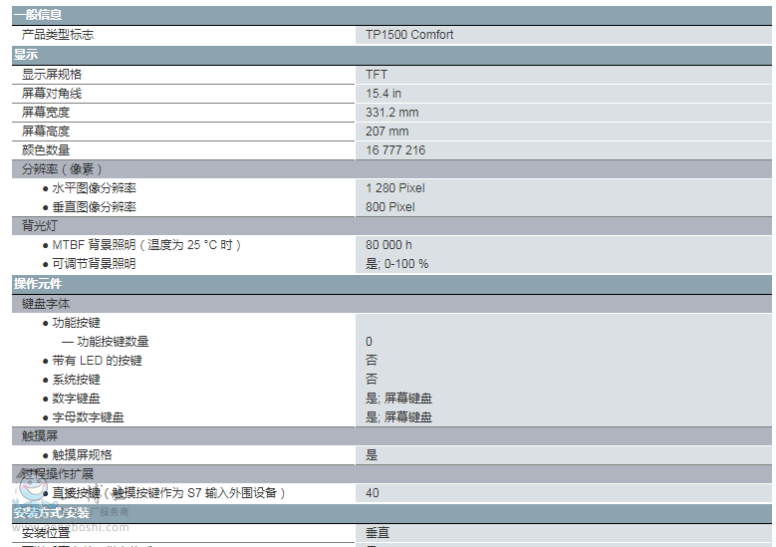Click the value 40 for direct keys
This screenshot has height=547, width=776.
tap(373, 493)
